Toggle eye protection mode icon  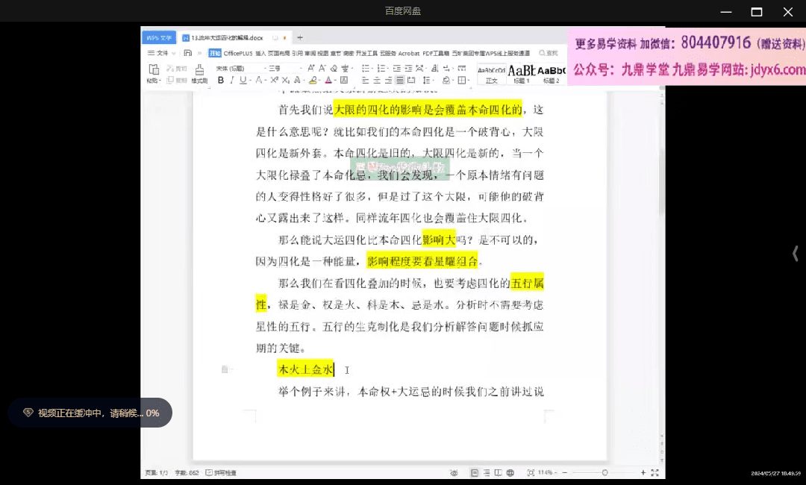pyautogui.click(x=454, y=472)
